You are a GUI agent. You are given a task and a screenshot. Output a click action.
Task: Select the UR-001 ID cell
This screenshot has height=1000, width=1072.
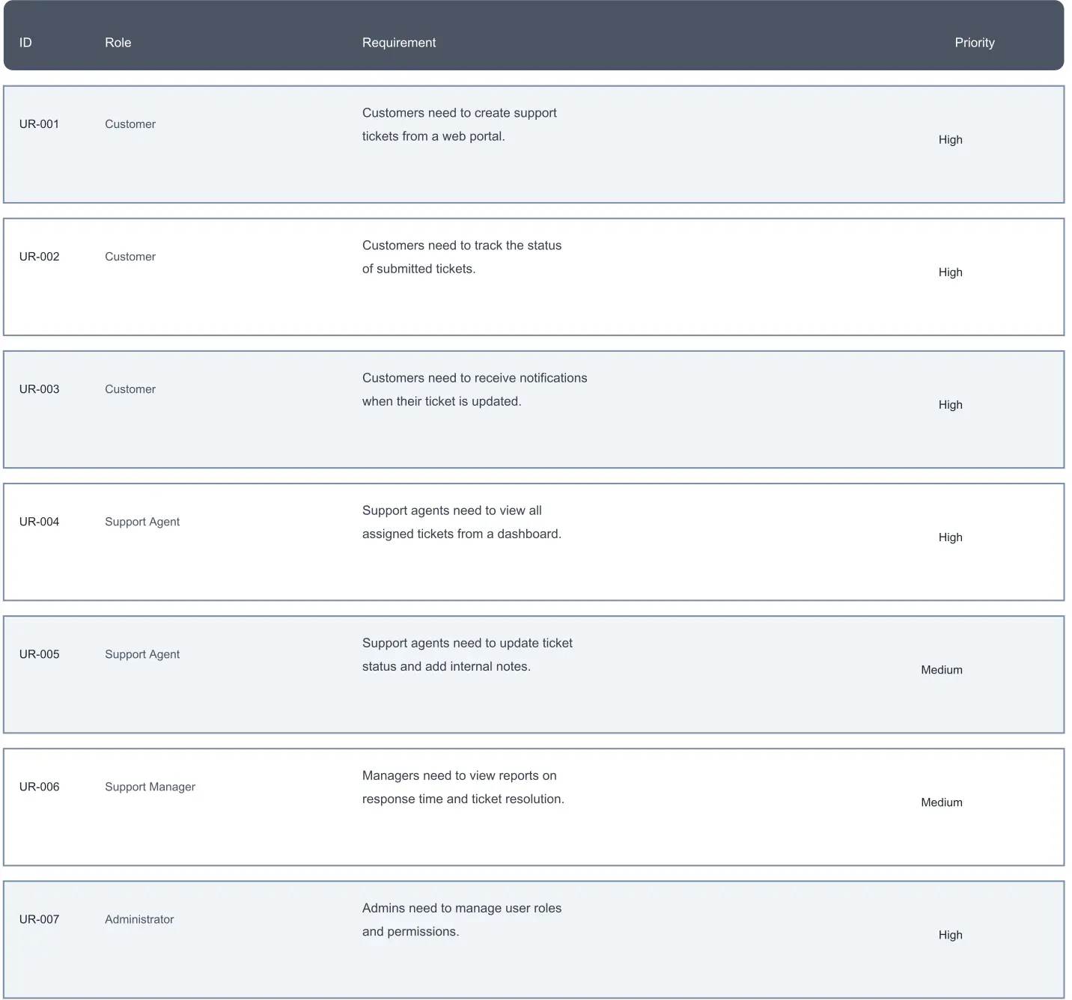point(39,124)
